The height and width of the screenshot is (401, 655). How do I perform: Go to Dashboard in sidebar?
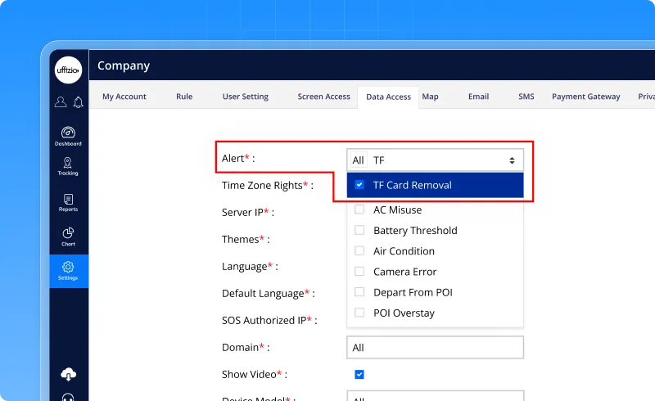coord(69,136)
